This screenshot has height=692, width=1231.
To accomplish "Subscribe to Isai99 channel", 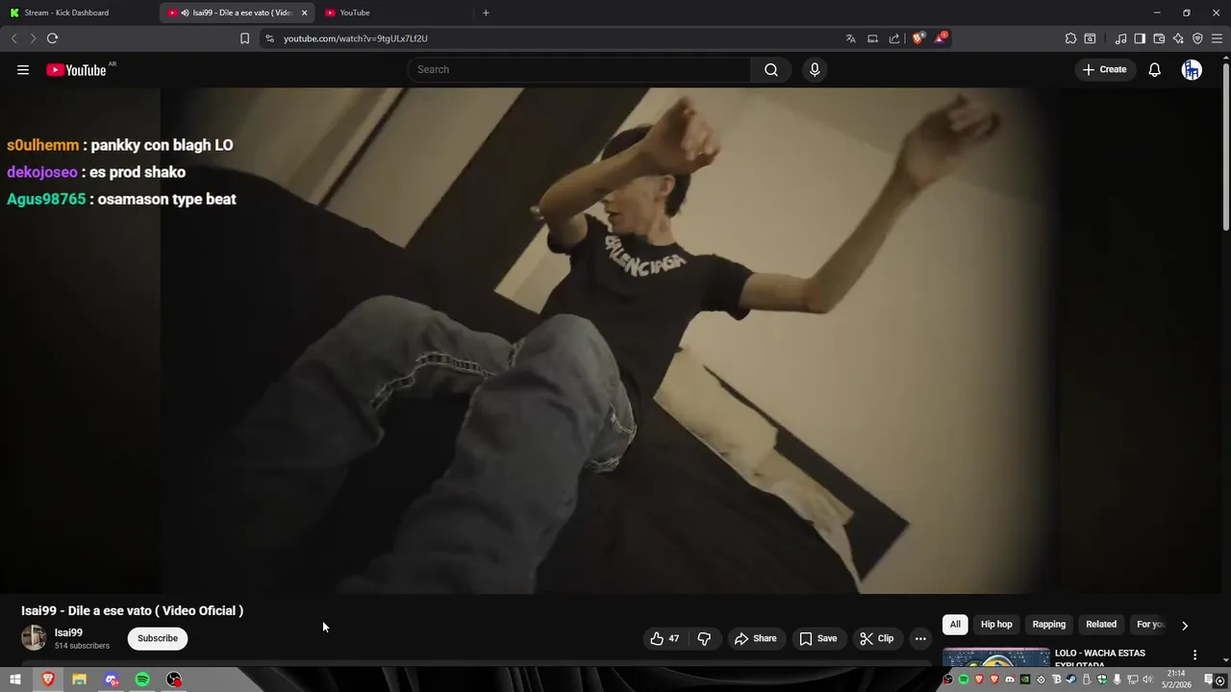I will point(158,638).
